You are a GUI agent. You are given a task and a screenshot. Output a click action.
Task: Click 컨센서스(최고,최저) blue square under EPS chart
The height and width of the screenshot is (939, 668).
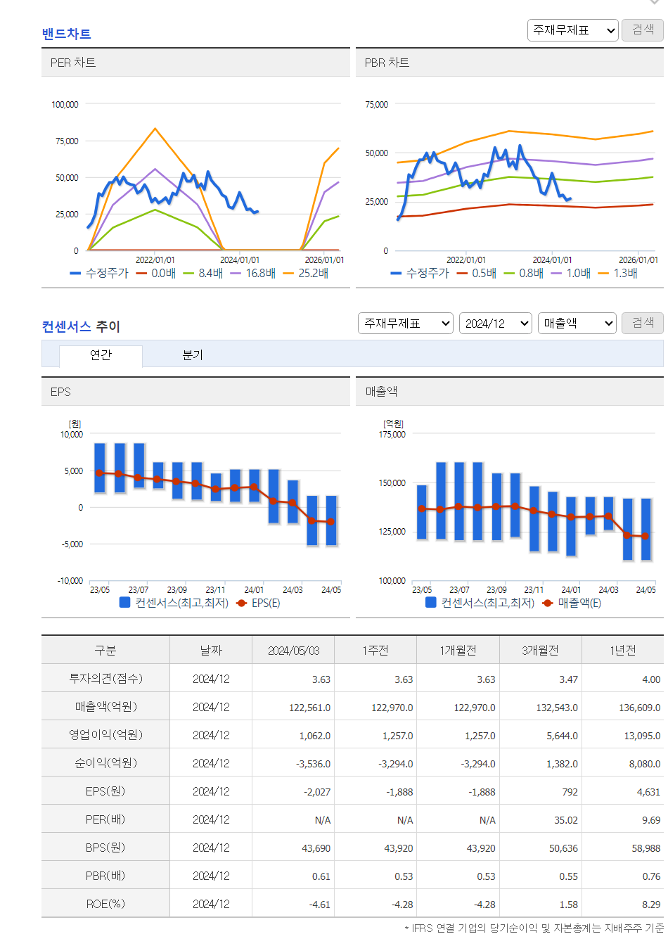tap(125, 603)
